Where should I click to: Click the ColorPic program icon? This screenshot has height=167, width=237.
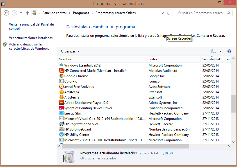point(61,81)
